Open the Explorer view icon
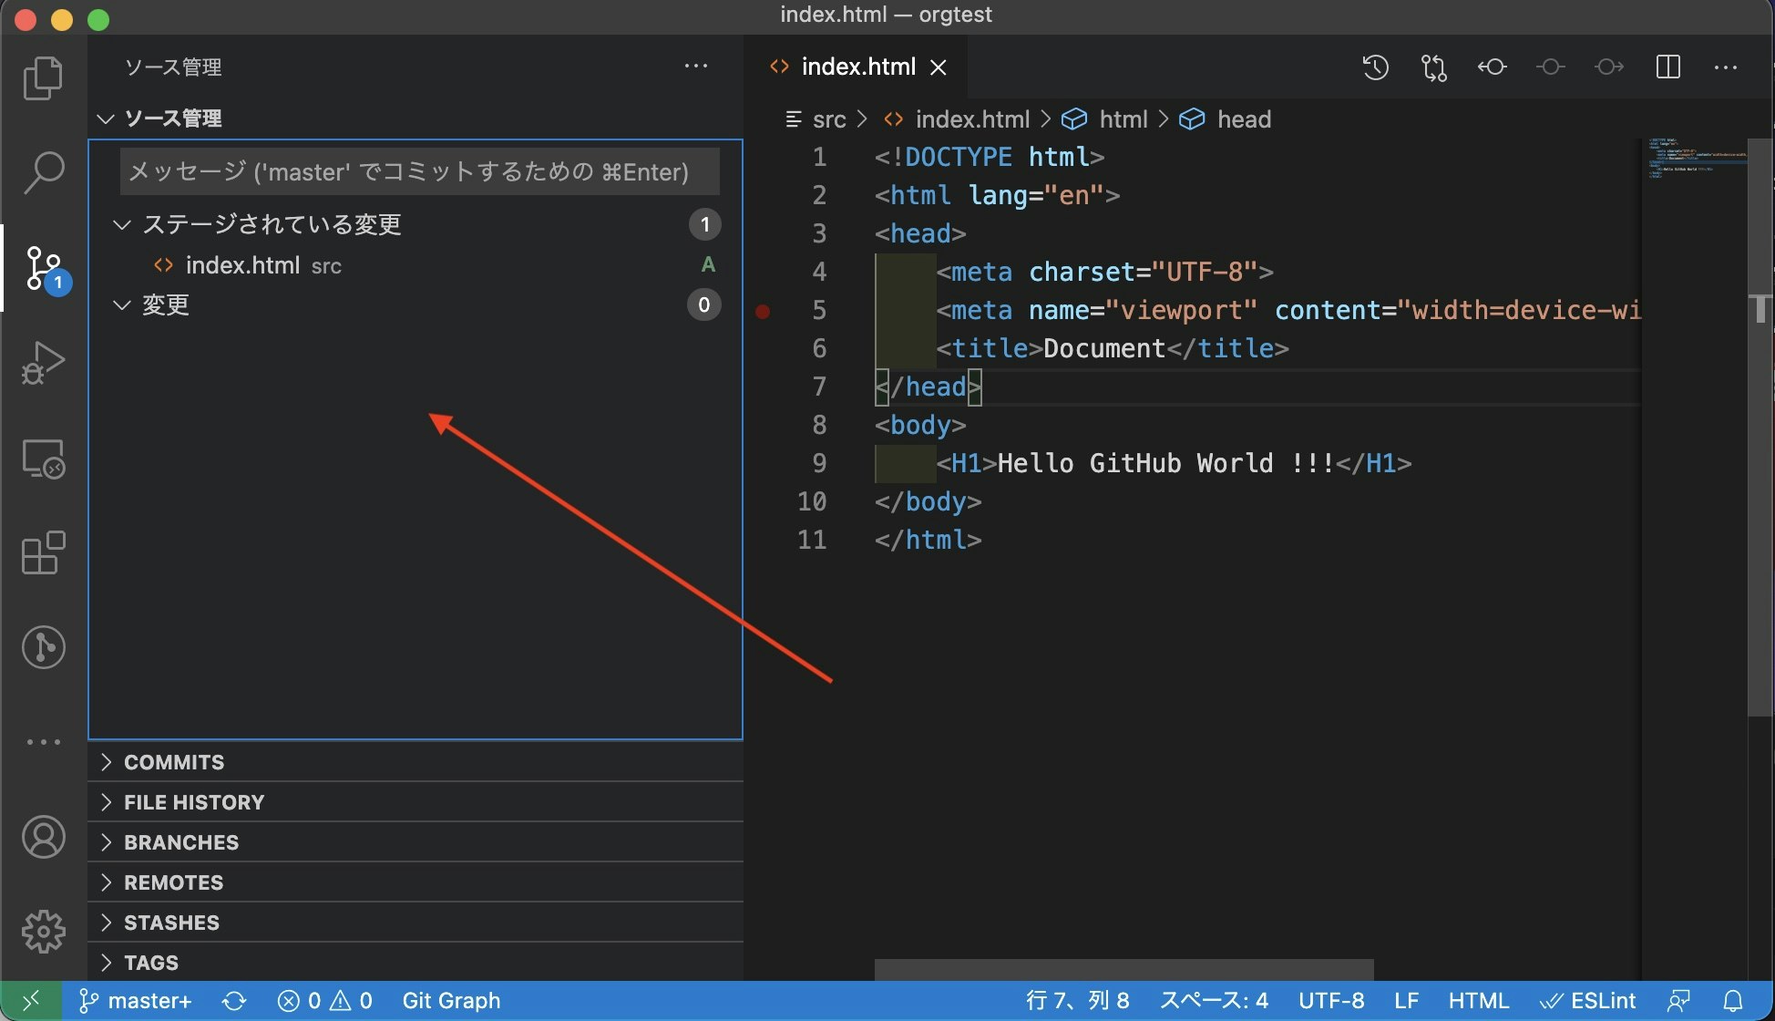The height and width of the screenshot is (1021, 1775). point(43,78)
